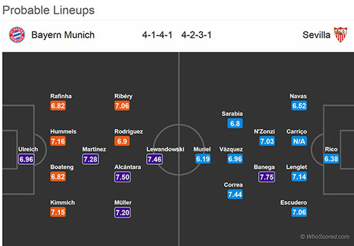Select the 4-1-4-1 formation label
This screenshot has height=246, width=354.
[x=157, y=35]
